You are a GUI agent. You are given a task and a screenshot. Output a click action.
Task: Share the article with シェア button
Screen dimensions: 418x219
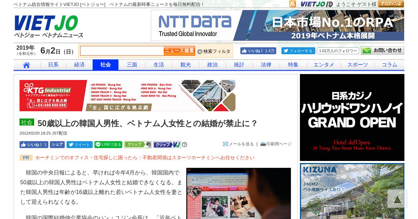57,145
